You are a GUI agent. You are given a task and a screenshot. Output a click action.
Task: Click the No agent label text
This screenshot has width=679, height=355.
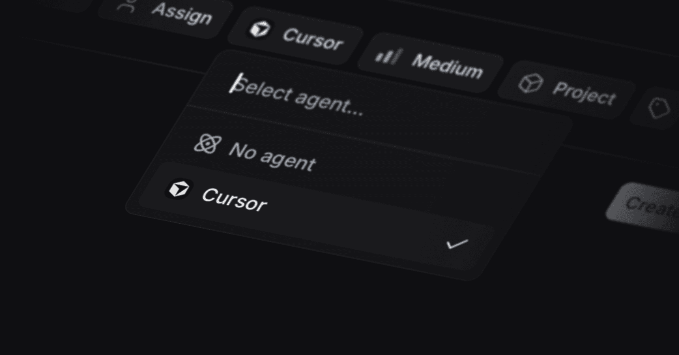click(272, 157)
